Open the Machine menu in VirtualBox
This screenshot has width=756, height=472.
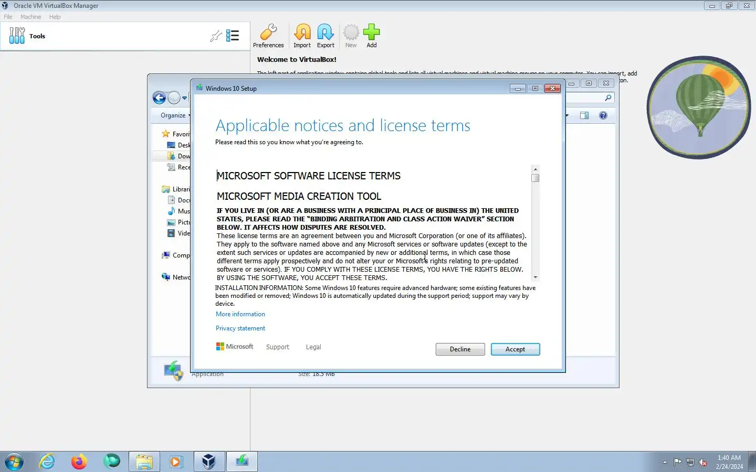30,17
